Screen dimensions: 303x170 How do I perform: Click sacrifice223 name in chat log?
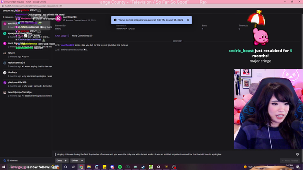[68, 45]
